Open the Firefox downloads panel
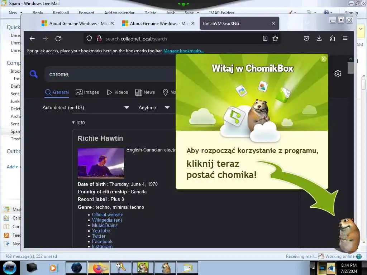This screenshot has height=275, width=367. coord(319,38)
